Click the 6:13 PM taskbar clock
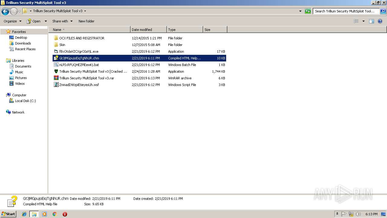The height and width of the screenshot is (218, 387). point(371,214)
